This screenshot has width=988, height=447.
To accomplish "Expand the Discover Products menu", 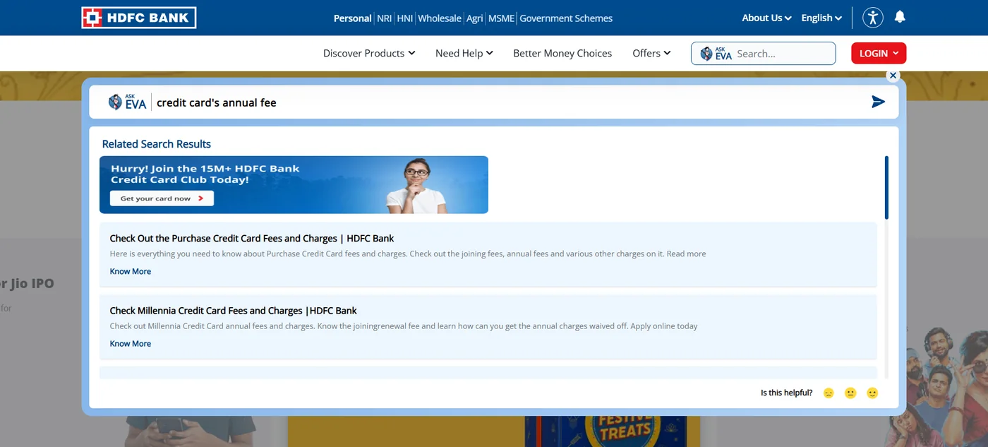I will click(x=369, y=53).
